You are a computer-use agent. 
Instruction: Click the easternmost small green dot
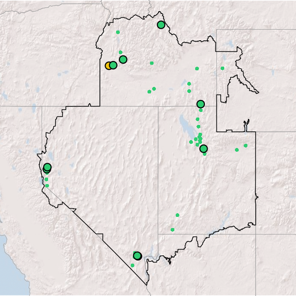coord(246,146)
